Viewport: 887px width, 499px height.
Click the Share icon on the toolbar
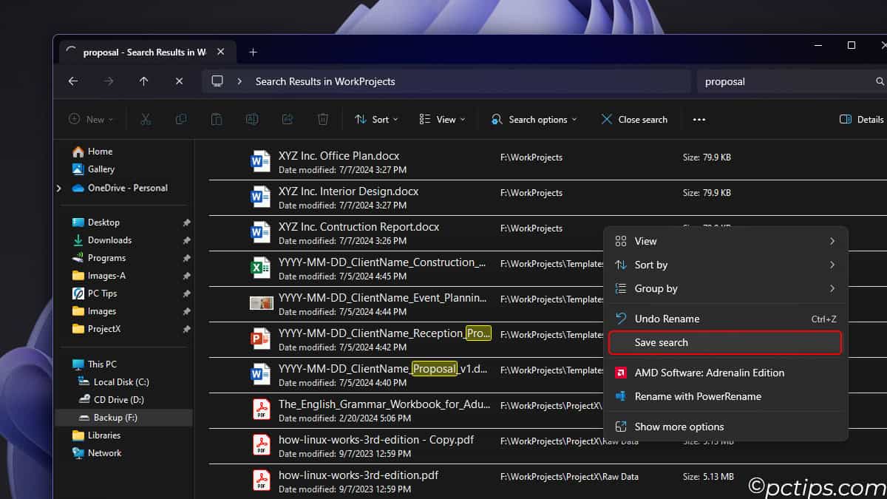pyautogui.click(x=288, y=119)
